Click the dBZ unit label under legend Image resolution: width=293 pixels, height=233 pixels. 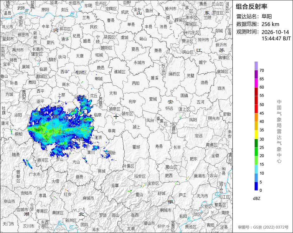tap(257, 198)
